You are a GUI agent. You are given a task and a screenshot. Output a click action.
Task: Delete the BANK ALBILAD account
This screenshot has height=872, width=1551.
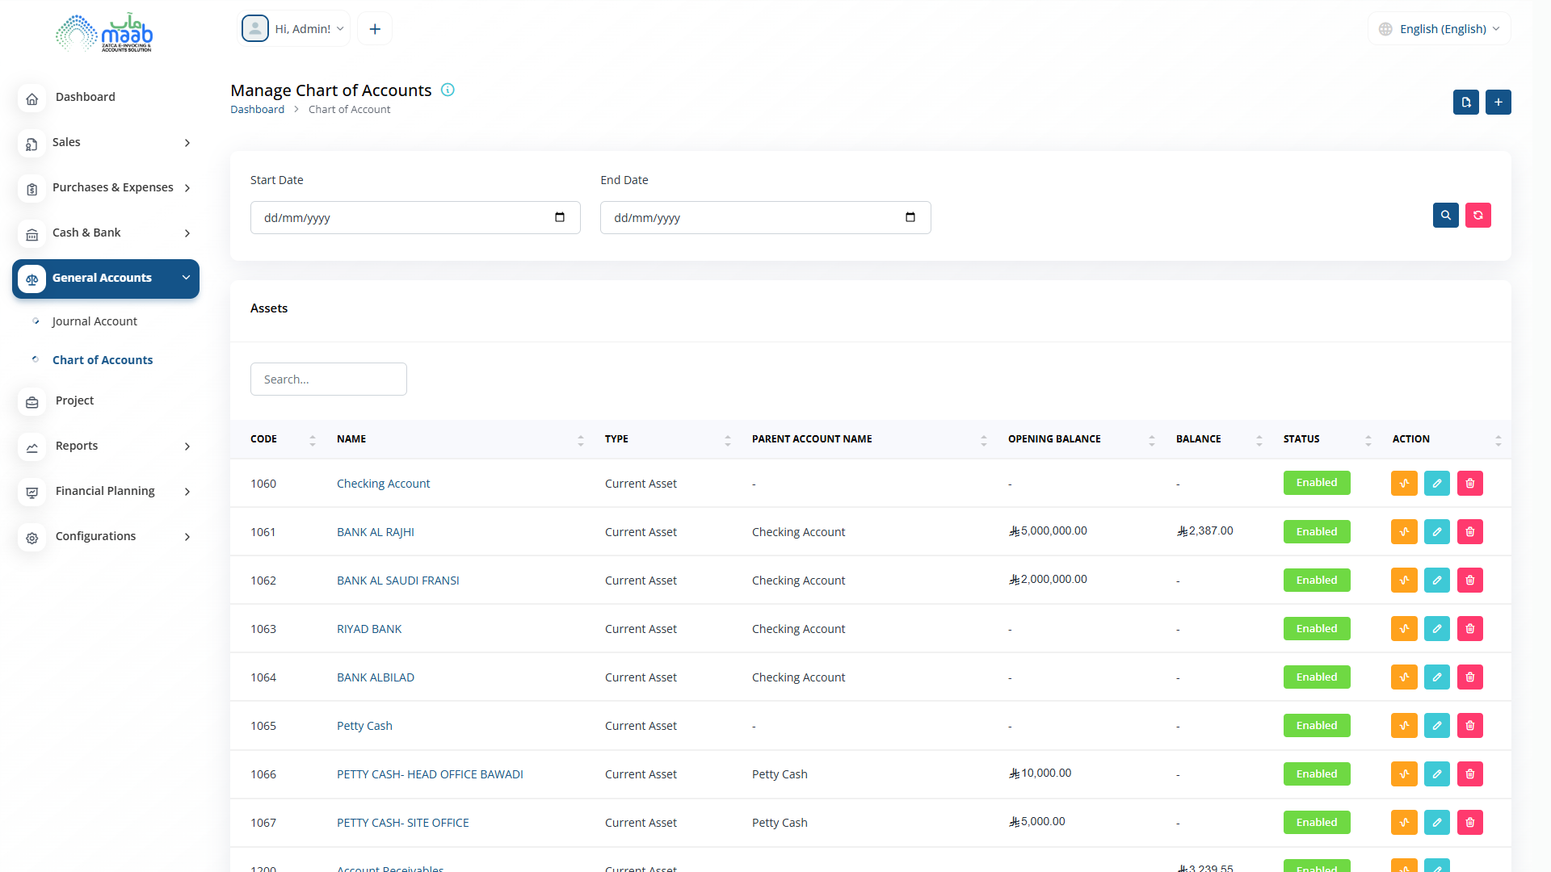coord(1470,677)
